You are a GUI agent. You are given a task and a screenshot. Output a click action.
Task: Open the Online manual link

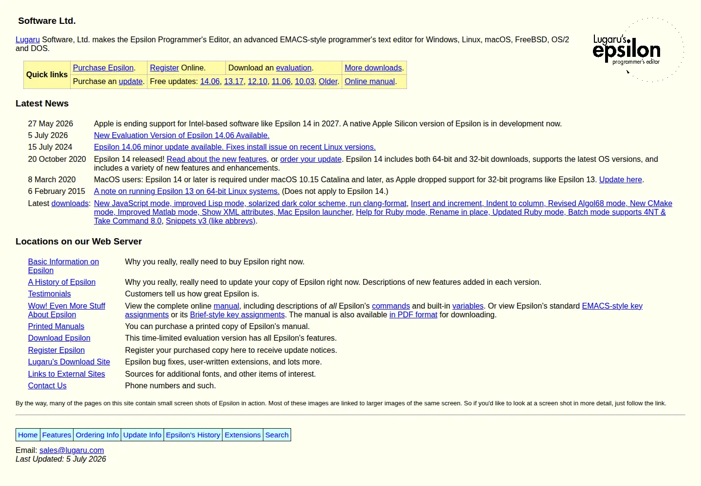[x=369, y=82]
